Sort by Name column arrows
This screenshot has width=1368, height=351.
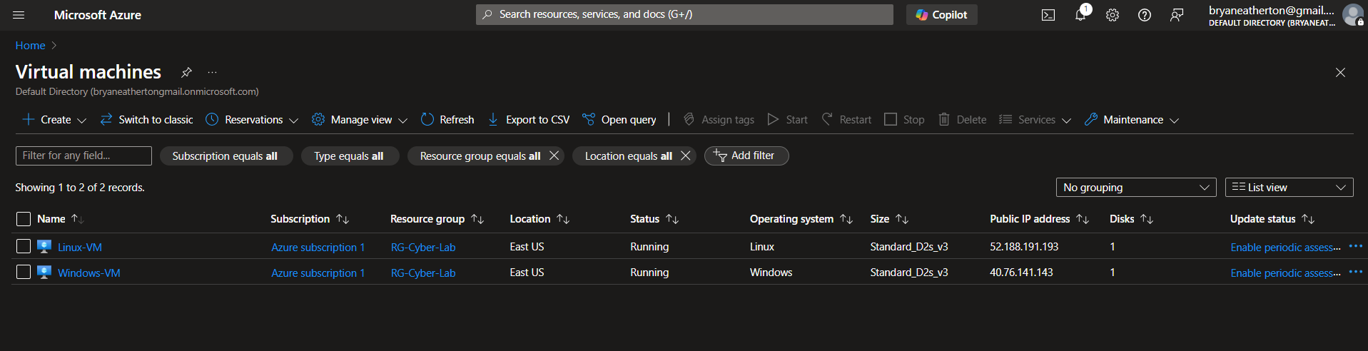77,219
